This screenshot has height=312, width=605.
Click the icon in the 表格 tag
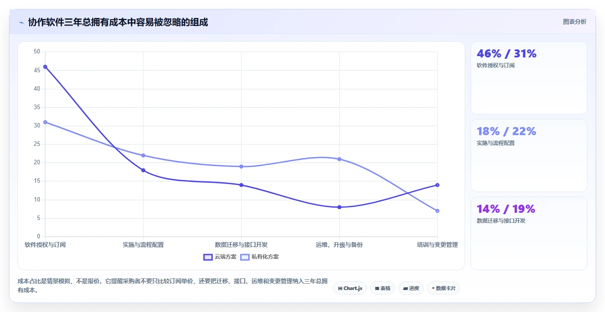(377, 288)
